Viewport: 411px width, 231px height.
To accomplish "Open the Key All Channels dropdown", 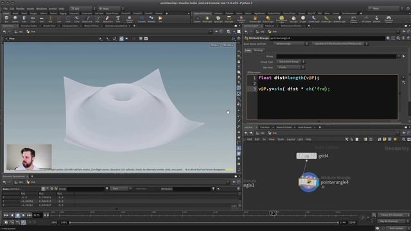I will 394,221.
